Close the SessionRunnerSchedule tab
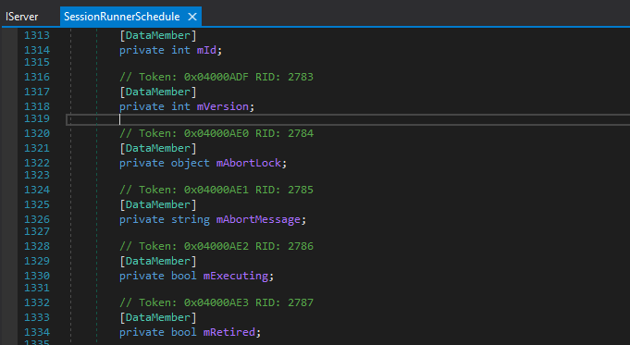630x345 pixels. click(x=192, y=17)
